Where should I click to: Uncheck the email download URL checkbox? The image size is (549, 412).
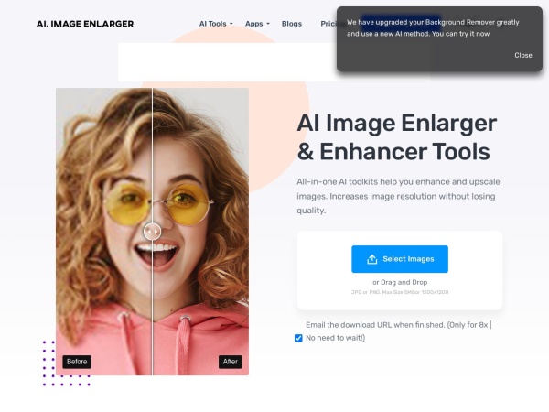coord(298,338)
